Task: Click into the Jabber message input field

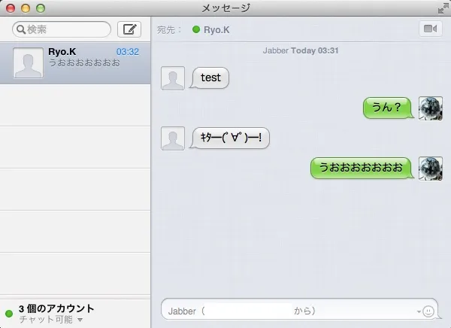Action: coord(286,311)
